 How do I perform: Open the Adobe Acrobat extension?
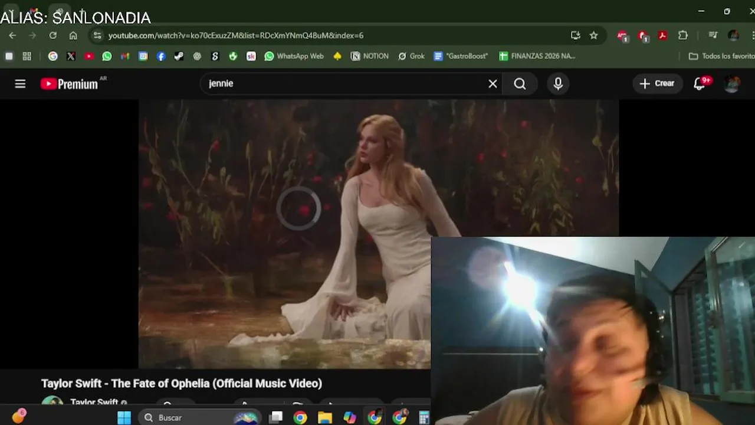(x=663, y=35)
